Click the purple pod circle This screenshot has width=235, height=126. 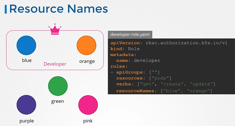click(x=26, y=105)
